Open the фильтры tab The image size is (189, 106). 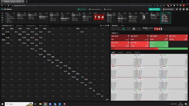(129, 52)
